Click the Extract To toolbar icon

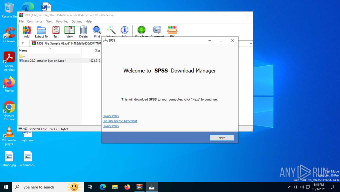(41, 32)
